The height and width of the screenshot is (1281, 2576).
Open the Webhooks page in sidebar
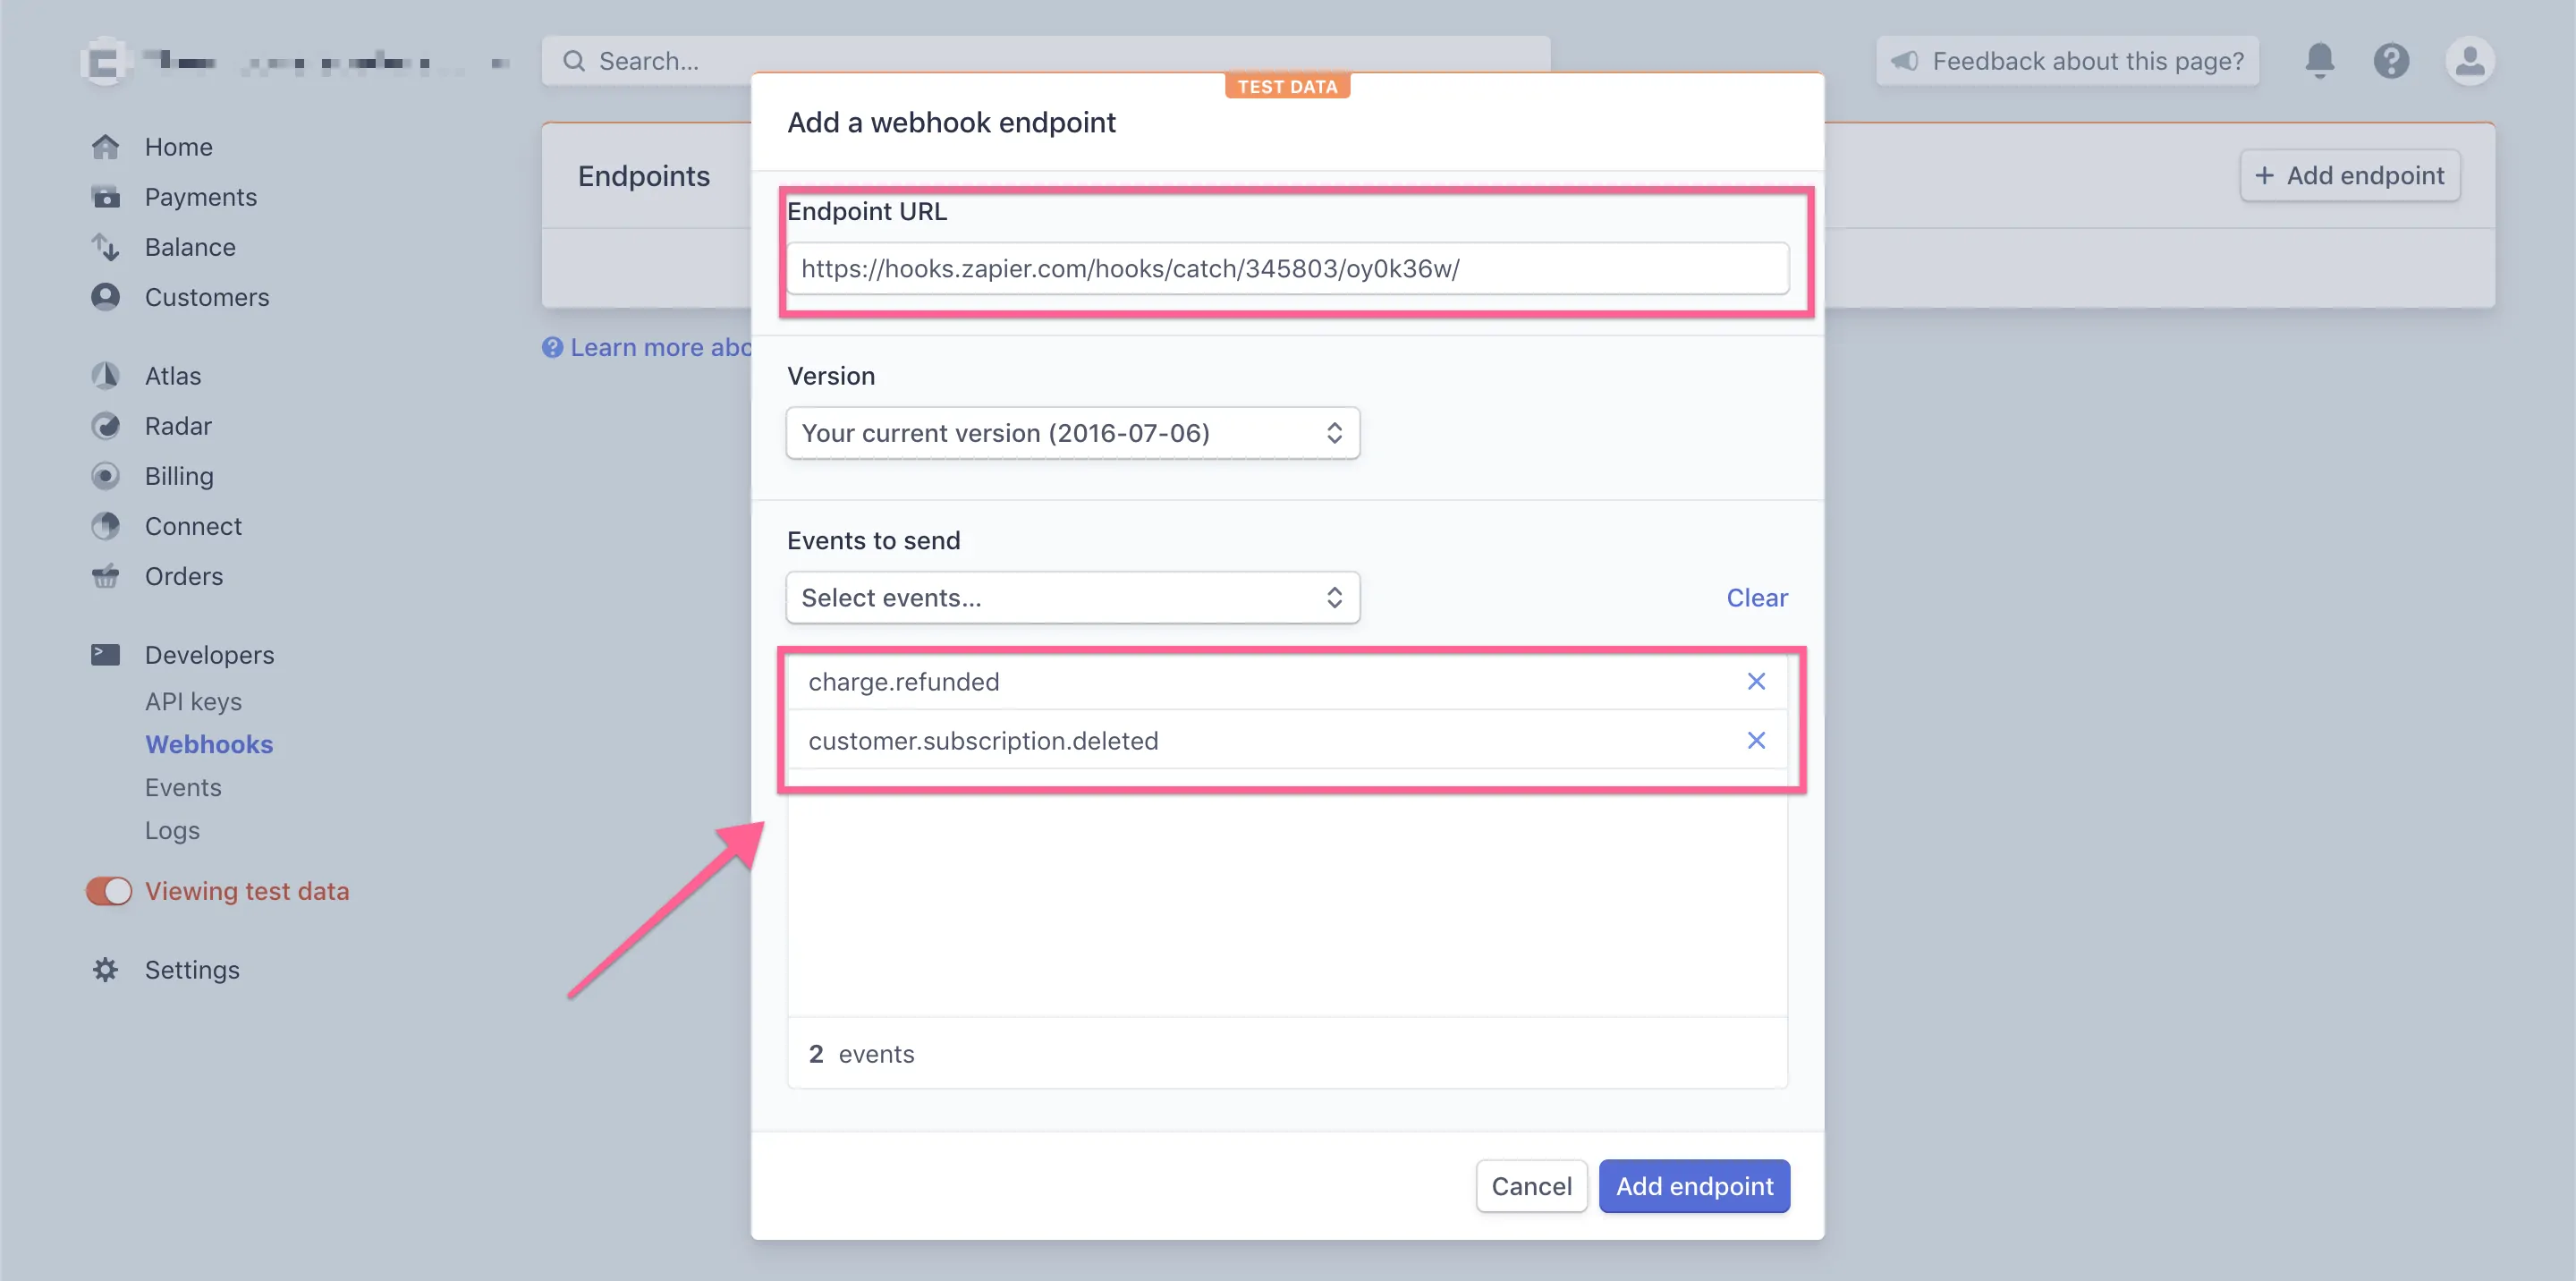[209, 744]
